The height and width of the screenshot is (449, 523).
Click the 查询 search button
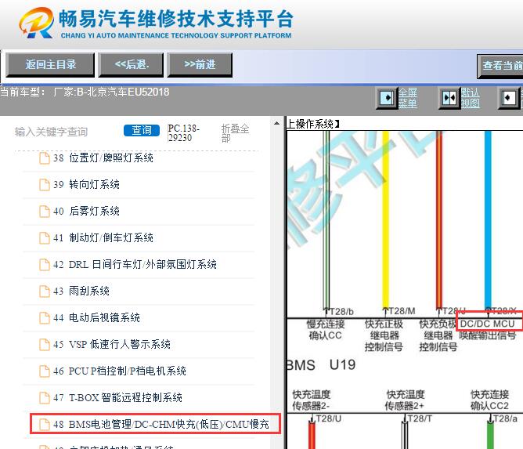142,130
